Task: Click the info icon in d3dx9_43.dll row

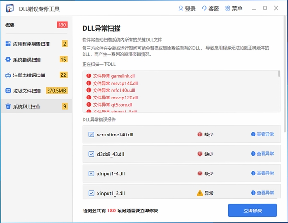Action: coord(253,153)
